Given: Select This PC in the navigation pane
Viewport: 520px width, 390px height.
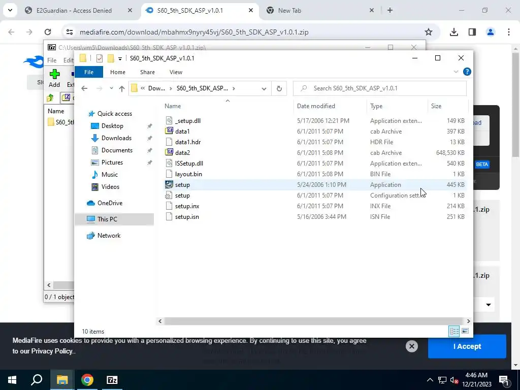Looking at the screenshot, I should [107, 219].
